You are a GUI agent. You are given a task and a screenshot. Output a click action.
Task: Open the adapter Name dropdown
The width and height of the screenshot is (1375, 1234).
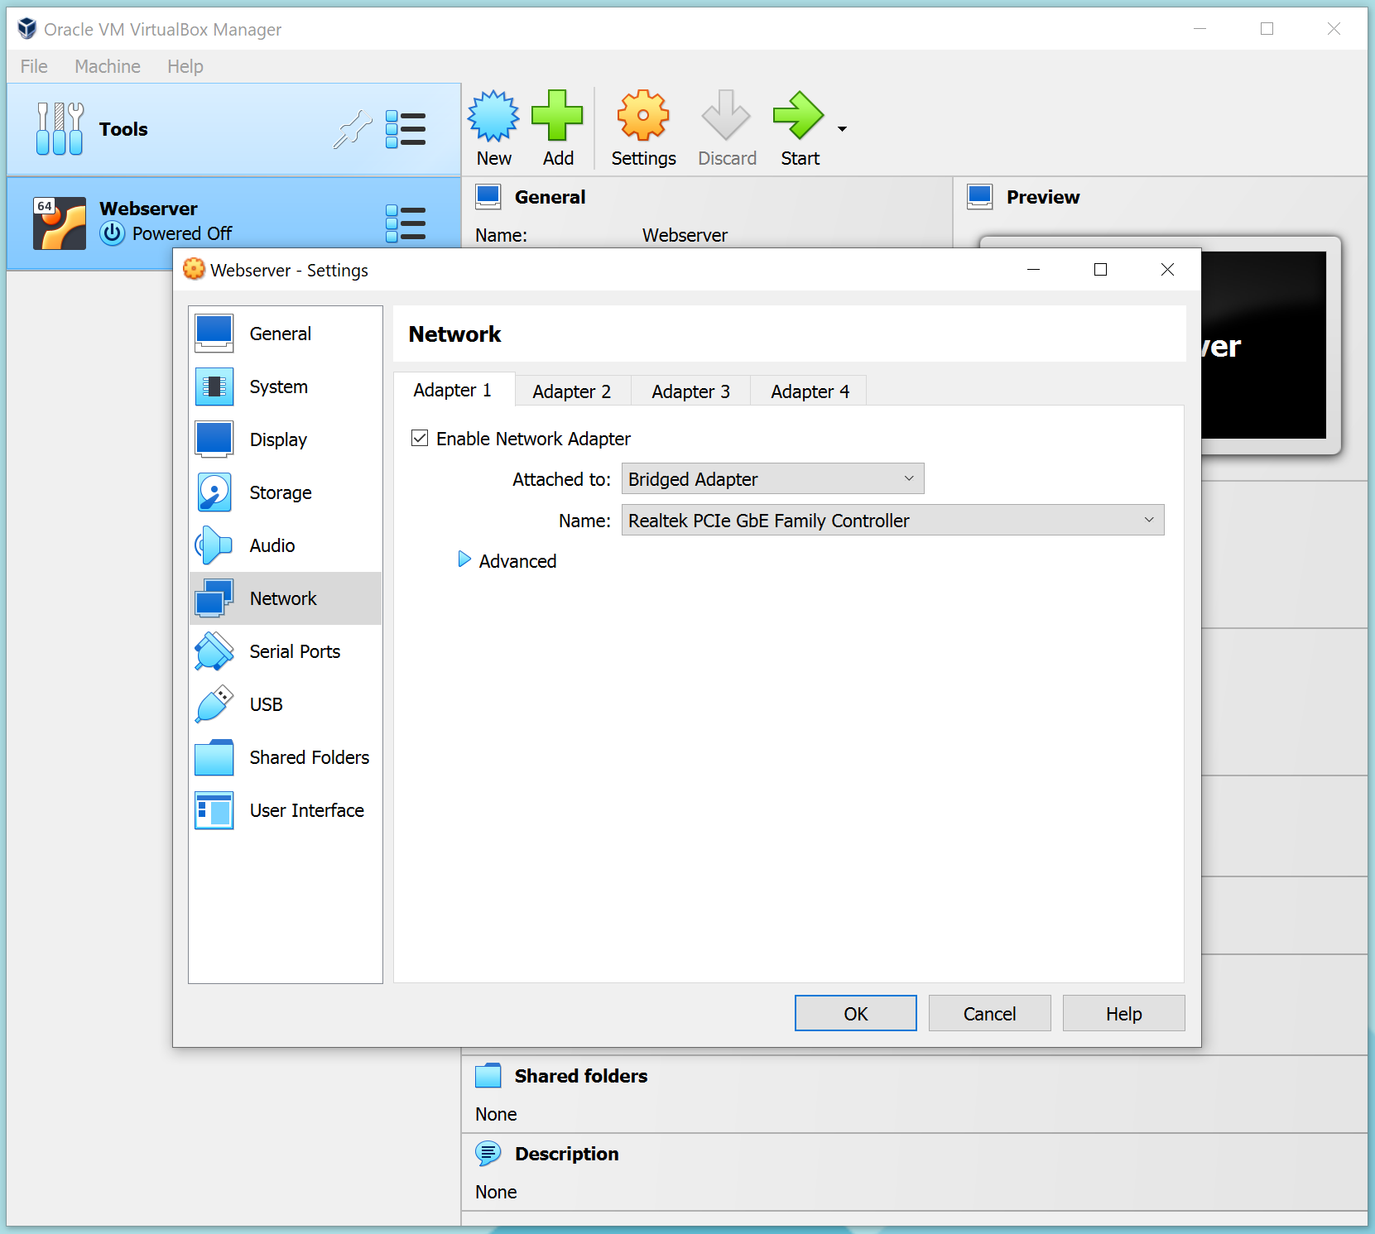(x=892, y=520)
